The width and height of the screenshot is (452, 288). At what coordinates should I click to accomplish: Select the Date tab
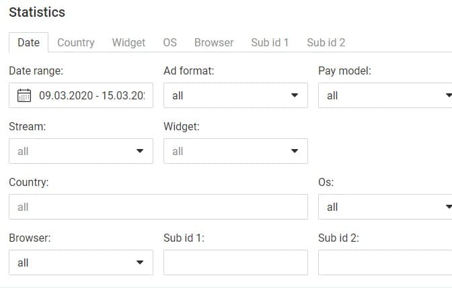28,42
